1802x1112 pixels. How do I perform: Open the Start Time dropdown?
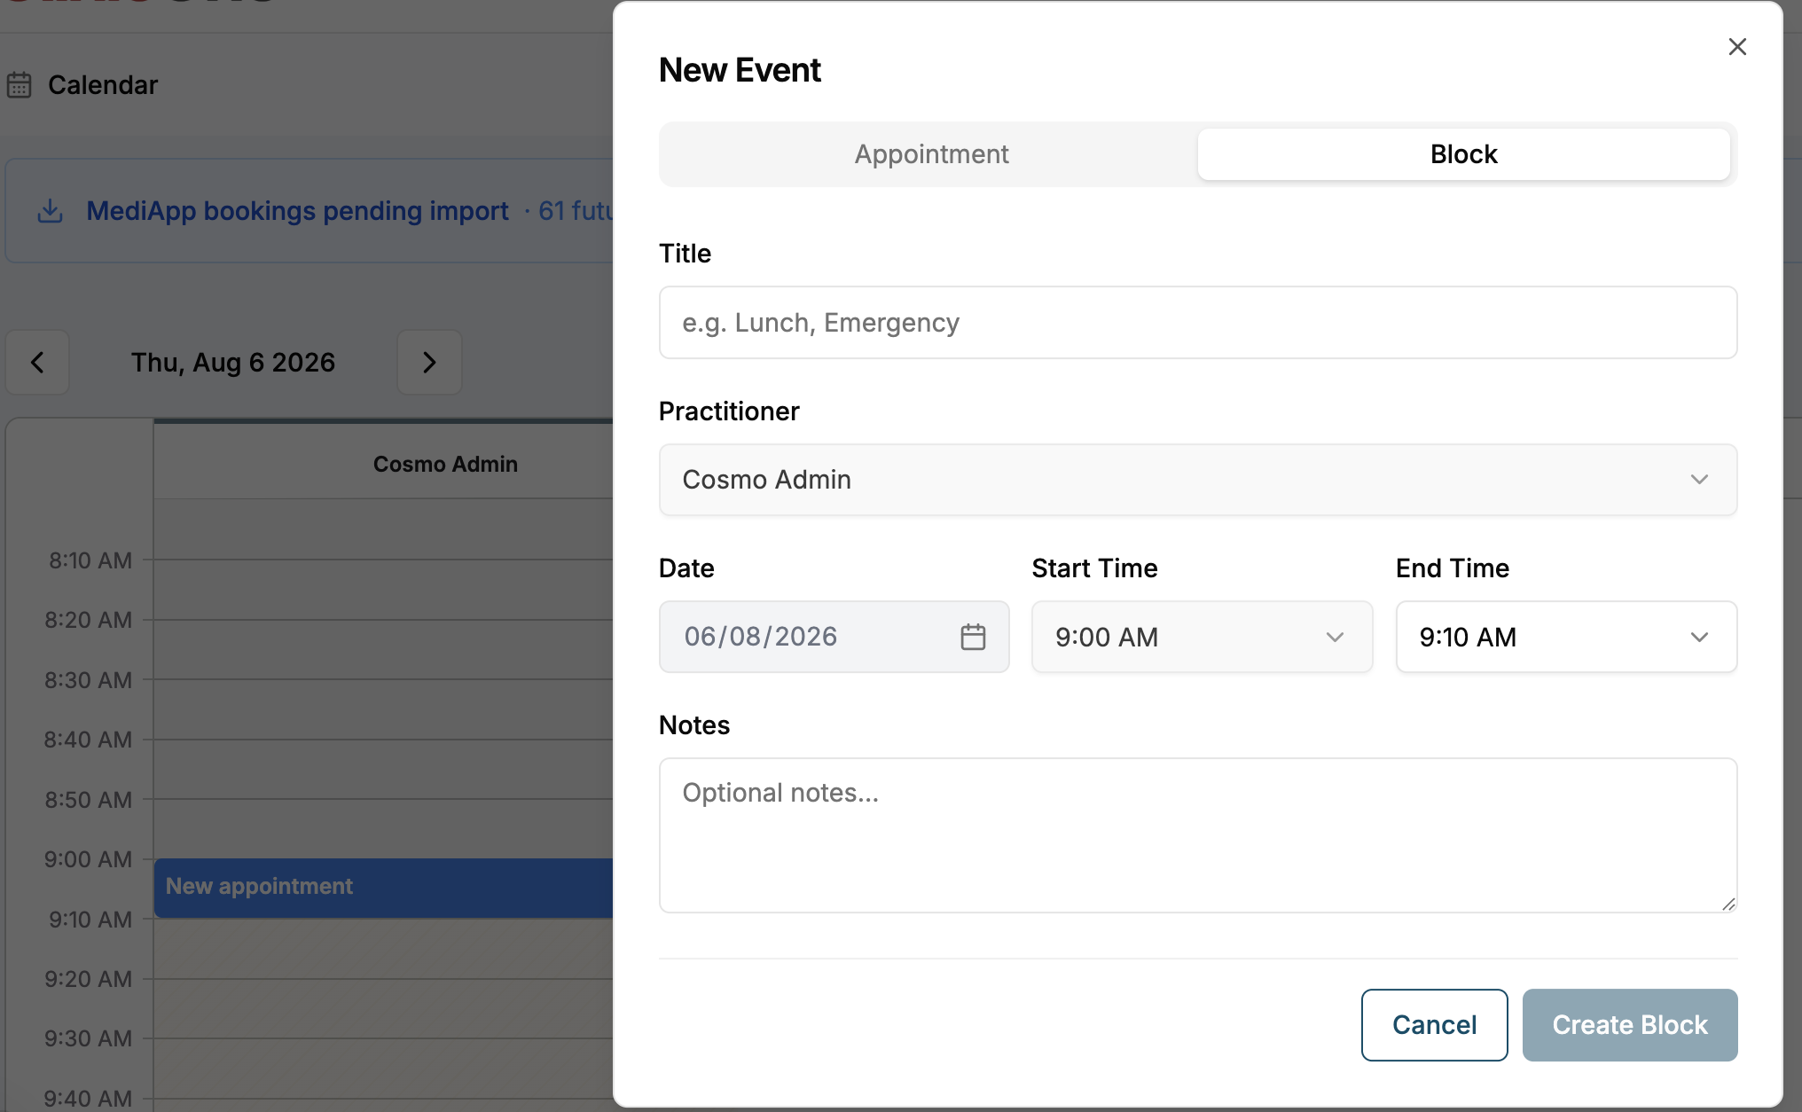[x=1203, y=637]
